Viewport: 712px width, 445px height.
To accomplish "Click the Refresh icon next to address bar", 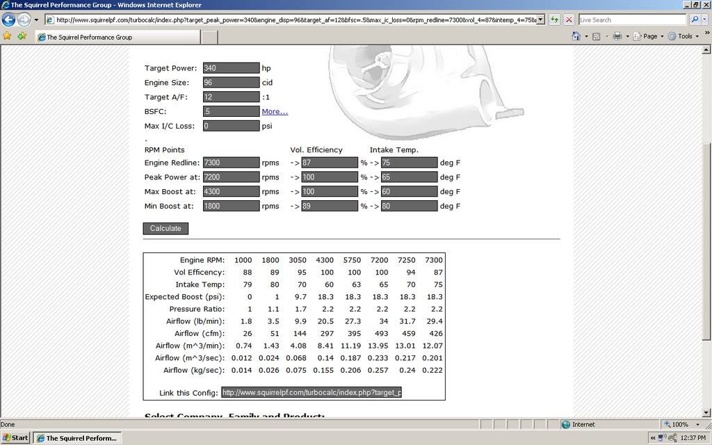I will click(554, 19).
